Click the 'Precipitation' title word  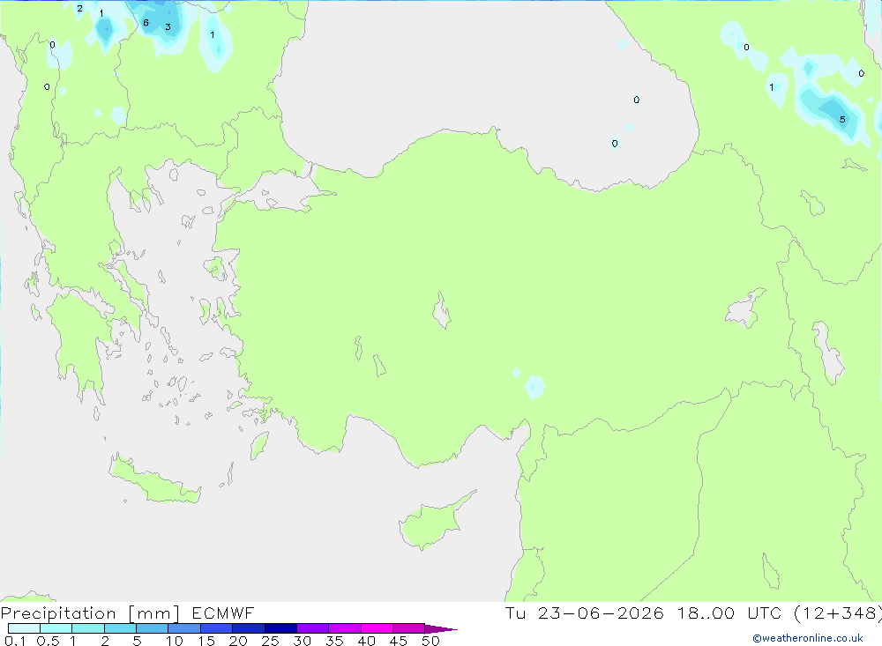58,613
